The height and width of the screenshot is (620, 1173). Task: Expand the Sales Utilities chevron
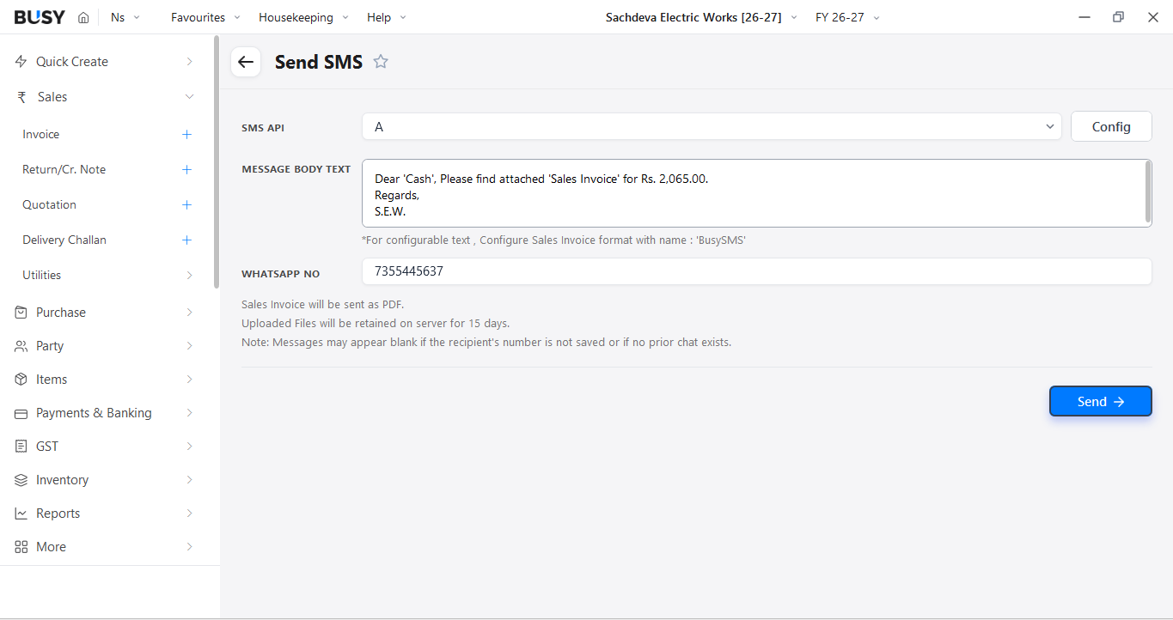pyautogui.click(x=189, y=276)
